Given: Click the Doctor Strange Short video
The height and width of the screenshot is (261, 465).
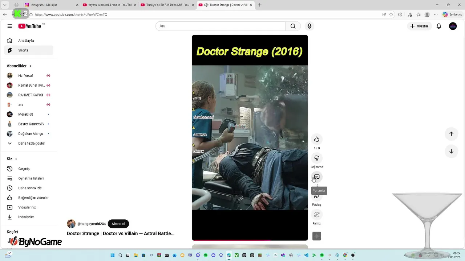Looking at the screenshot, I should tap(250, 138).
